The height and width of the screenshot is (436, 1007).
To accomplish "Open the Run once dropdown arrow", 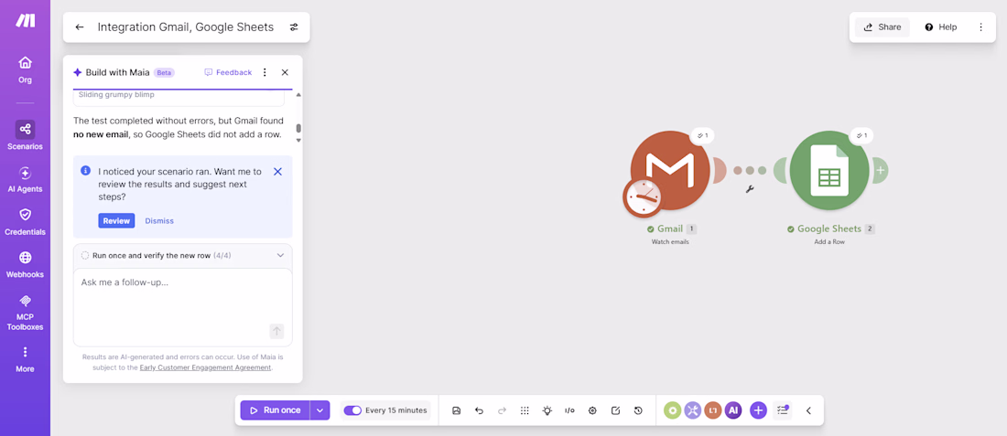I will pyautogui.click(x=319, y=410).
